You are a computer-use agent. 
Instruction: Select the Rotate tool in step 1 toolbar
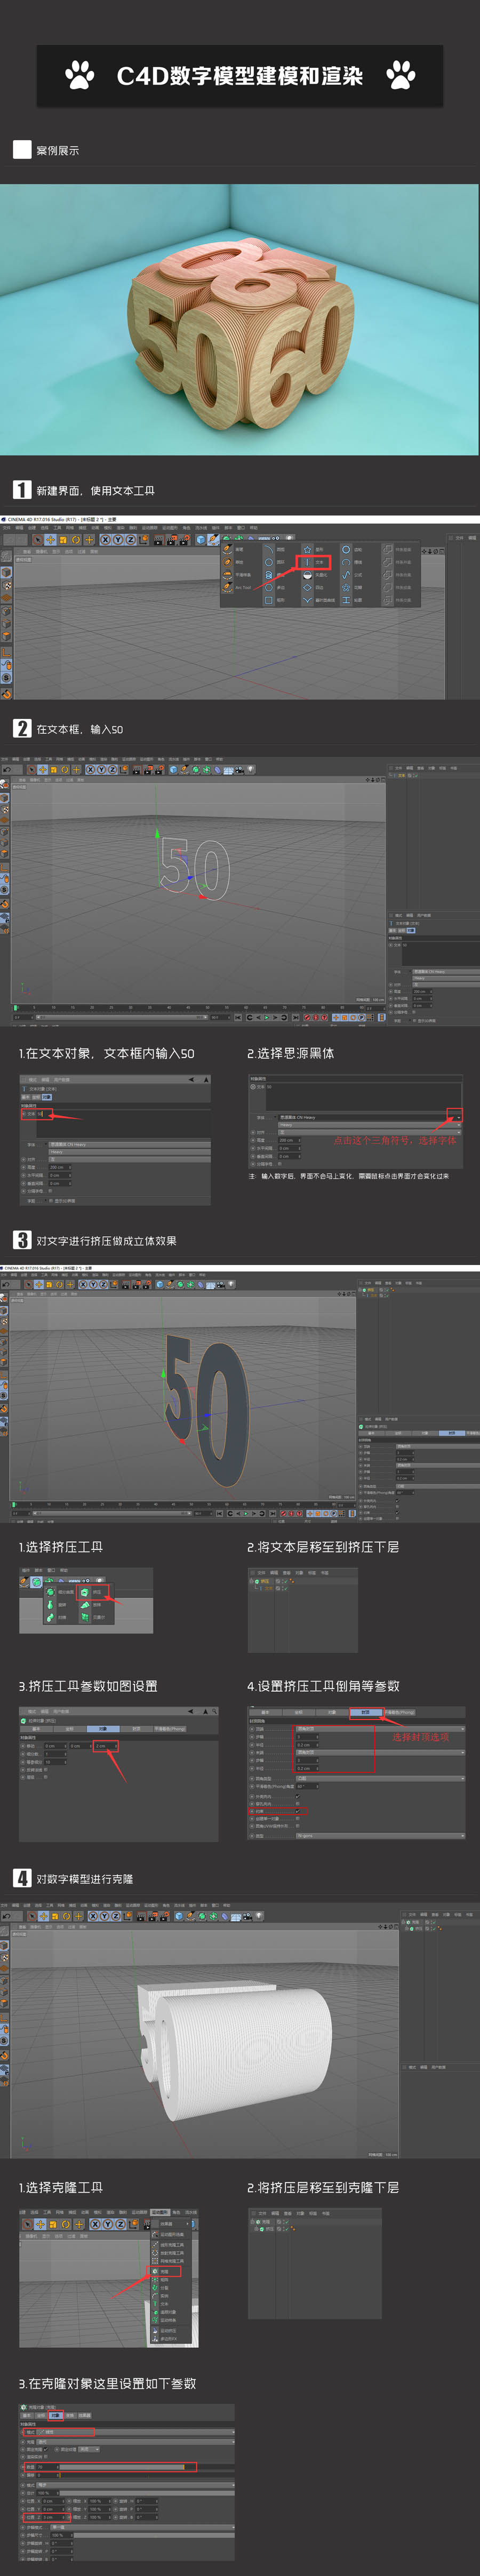tap(76, 539)
